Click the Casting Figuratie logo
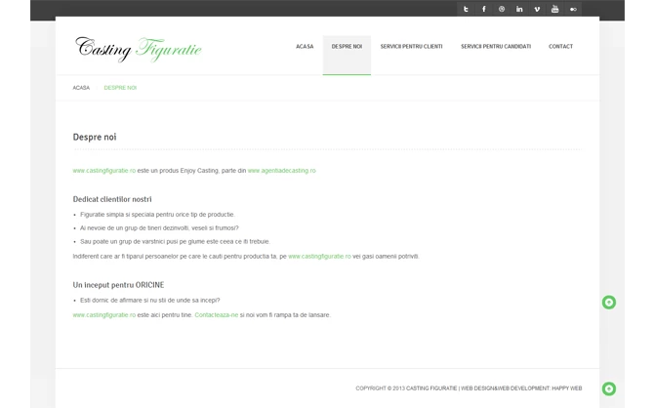 [139, 49]
